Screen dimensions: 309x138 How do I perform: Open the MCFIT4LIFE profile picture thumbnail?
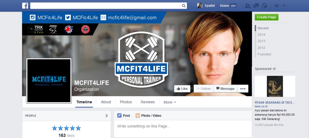[49, 81]
